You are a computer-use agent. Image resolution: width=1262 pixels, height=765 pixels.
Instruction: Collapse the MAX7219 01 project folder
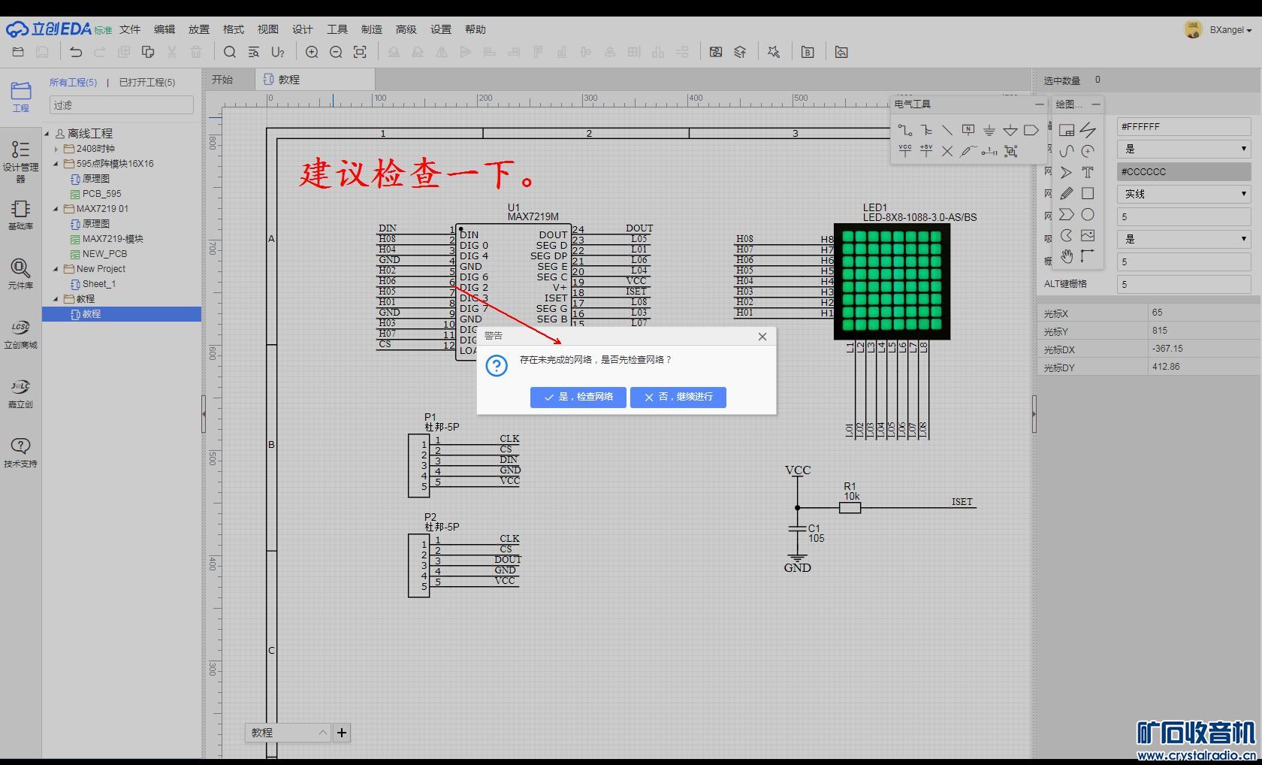click(x=56, y=209)
